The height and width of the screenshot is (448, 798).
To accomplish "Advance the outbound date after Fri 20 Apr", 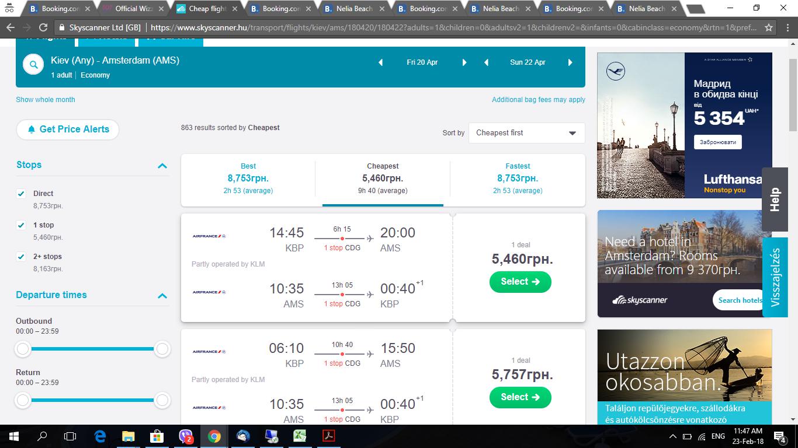I will pyautogui.click(x=464, y=62).
